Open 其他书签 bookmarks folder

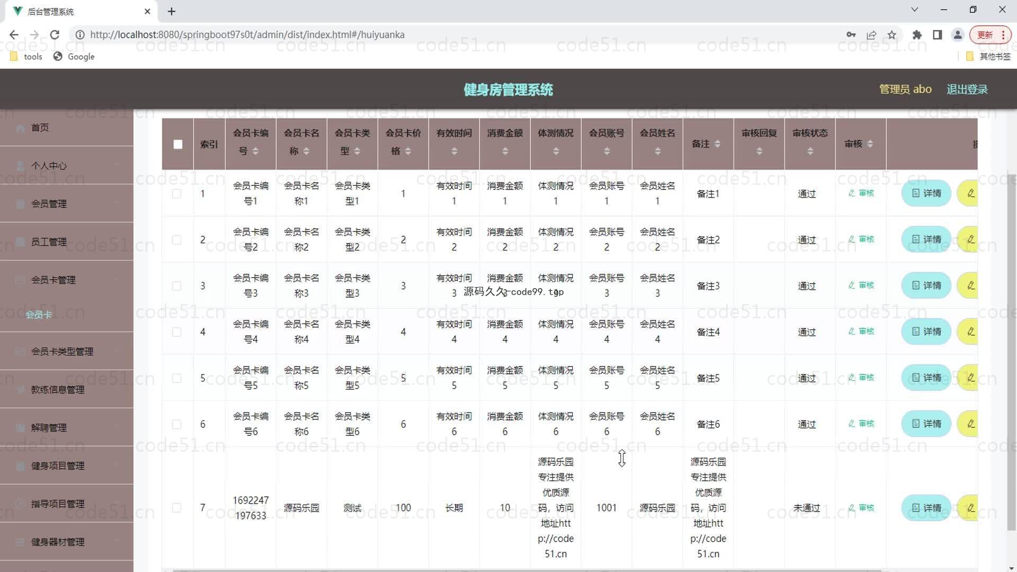tap(988, 57)
